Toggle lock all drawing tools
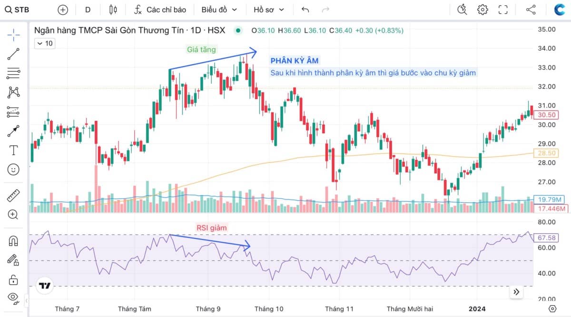 [13, 279]
